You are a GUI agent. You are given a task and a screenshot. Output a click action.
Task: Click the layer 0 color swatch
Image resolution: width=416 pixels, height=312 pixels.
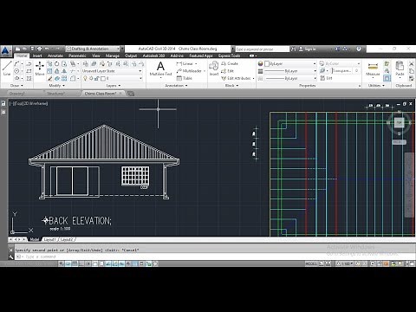[103, 78]
